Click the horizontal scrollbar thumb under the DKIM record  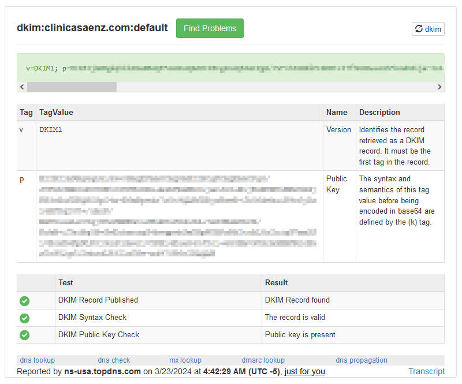click(x=72, y=87)
